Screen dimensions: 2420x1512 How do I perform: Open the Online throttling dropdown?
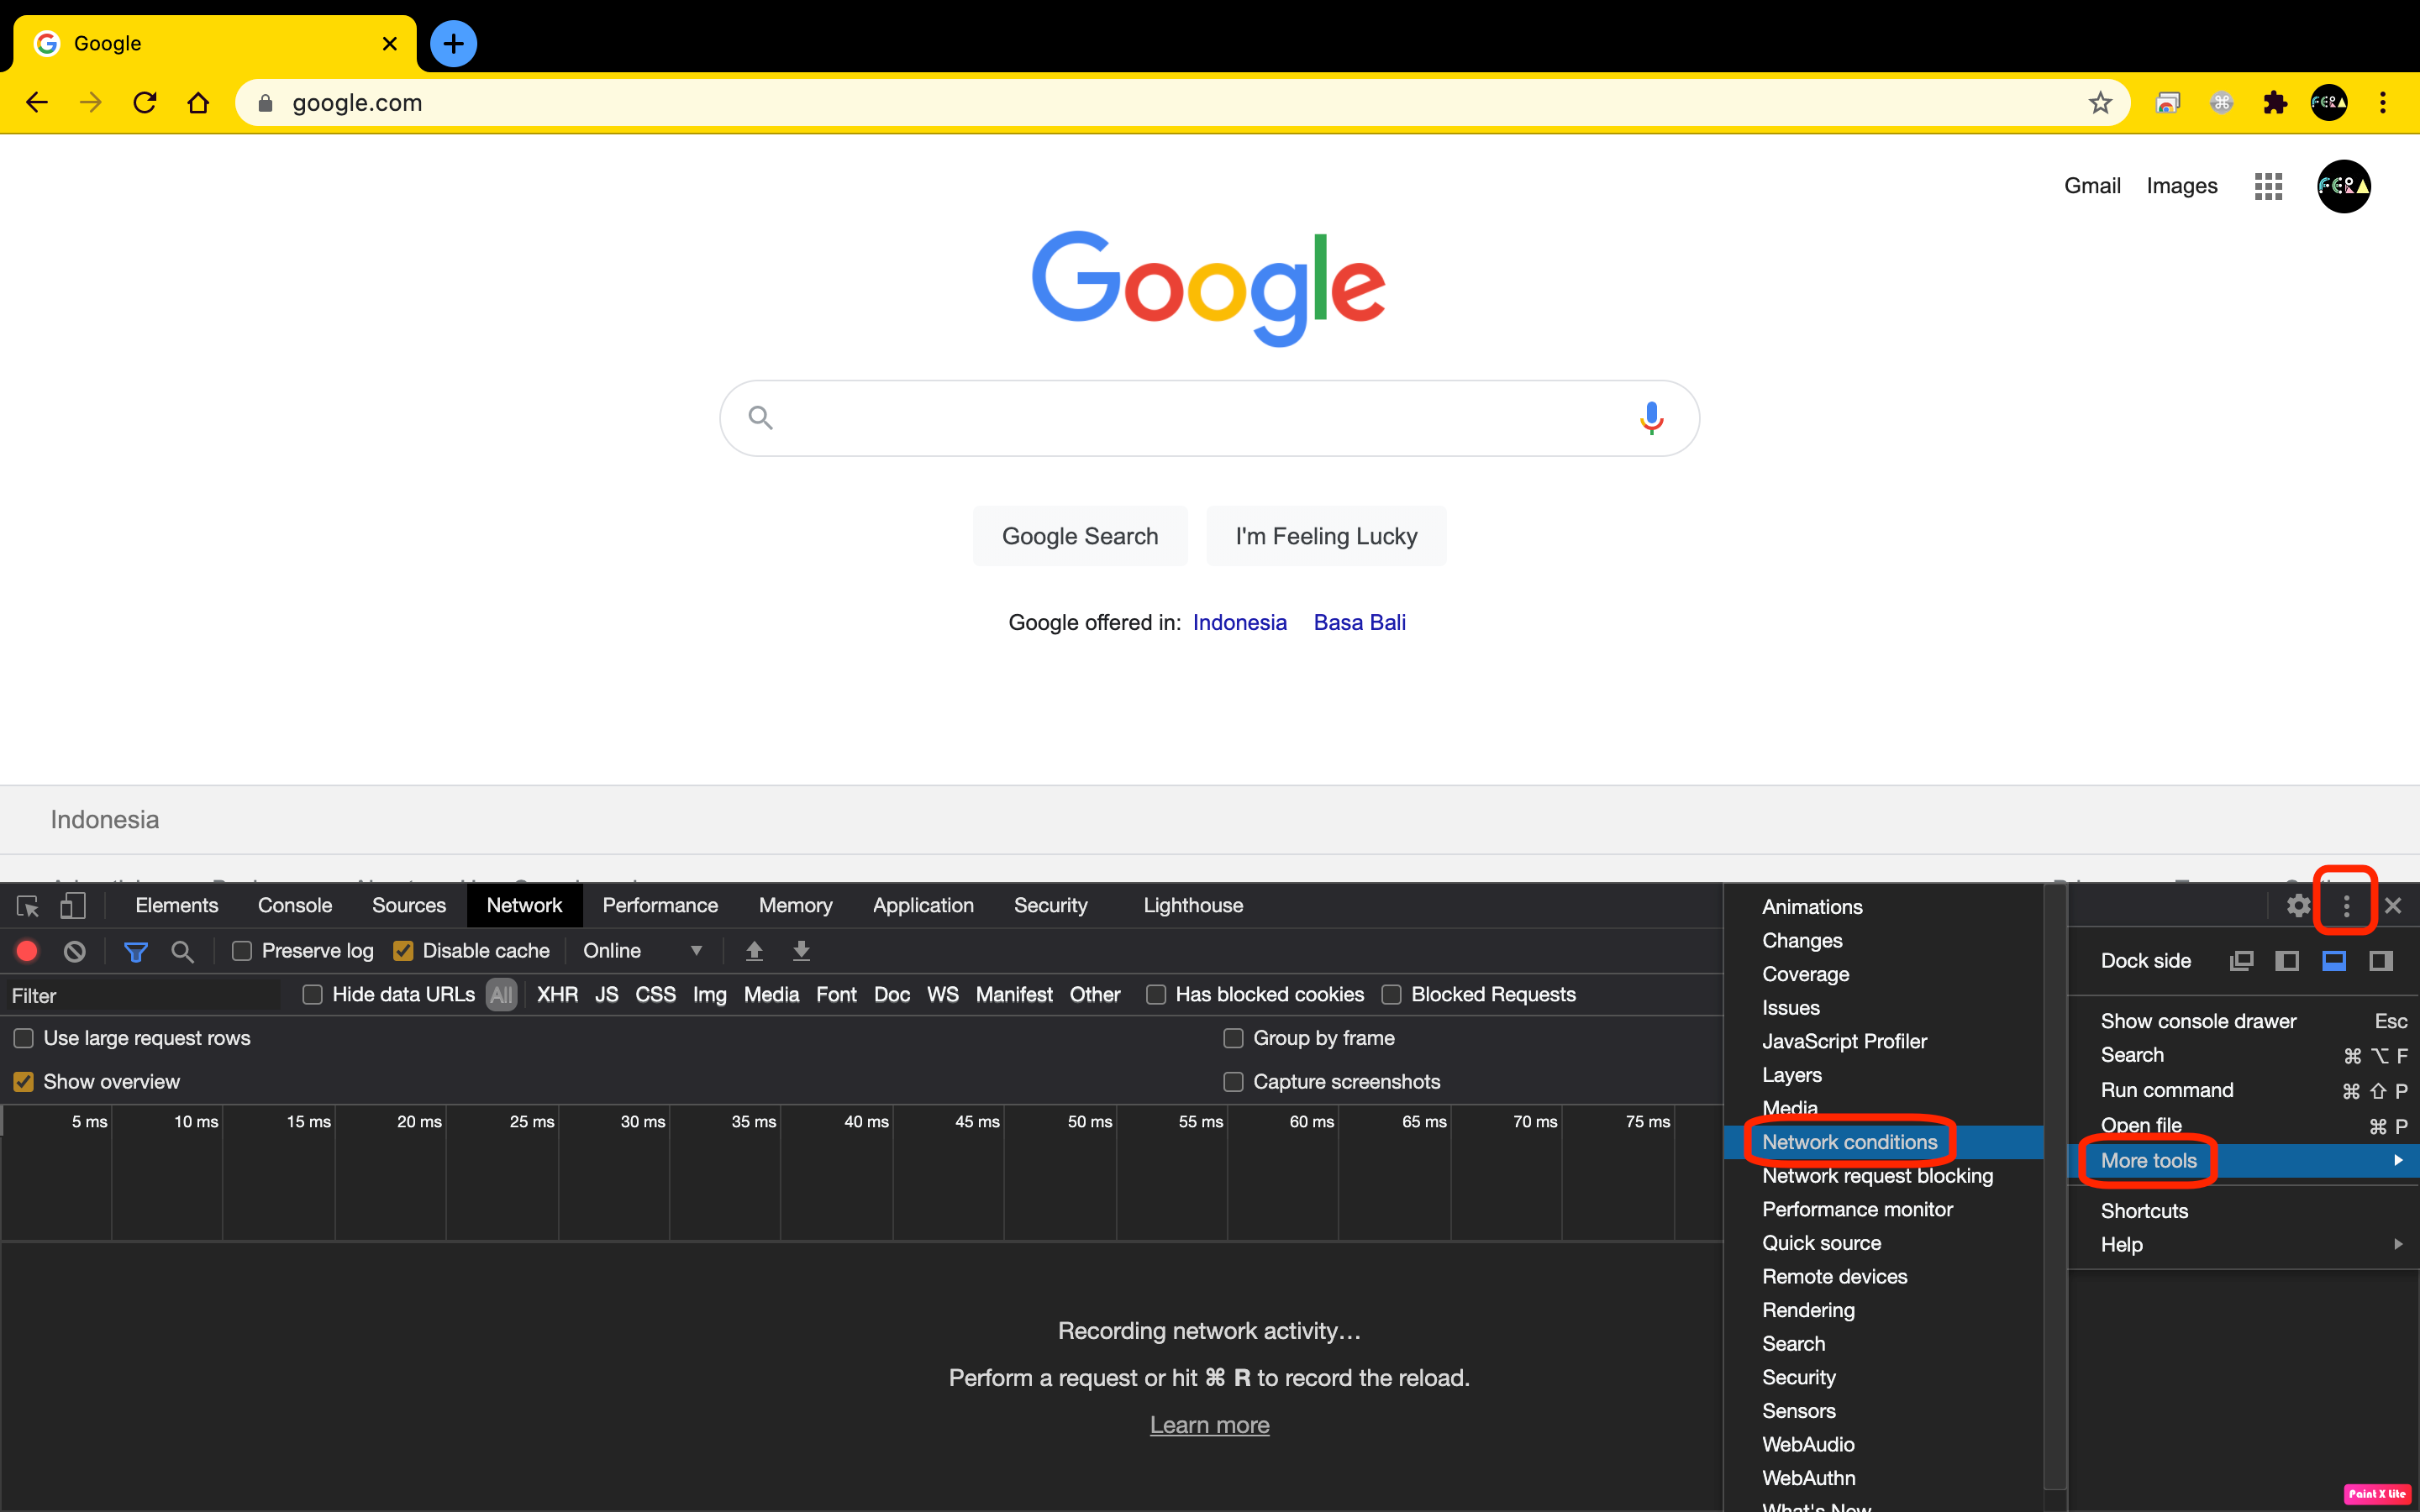tap(642, 951)
